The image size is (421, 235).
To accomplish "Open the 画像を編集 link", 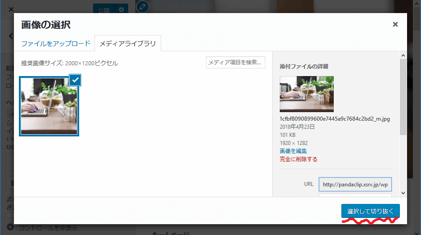I will [x=293, y=151].
